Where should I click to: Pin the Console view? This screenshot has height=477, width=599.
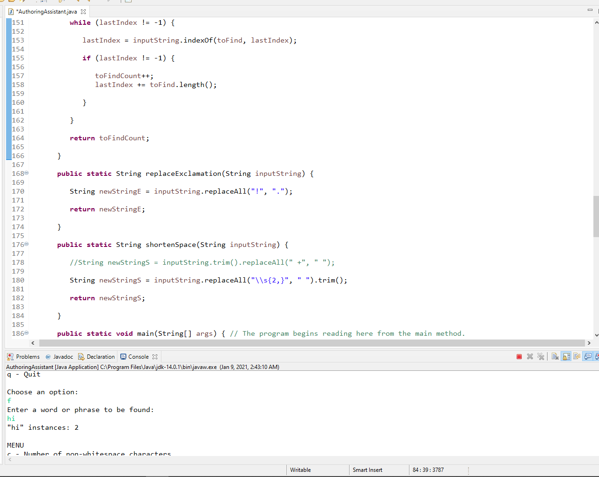pyautogui.click(x=577, y=356)
